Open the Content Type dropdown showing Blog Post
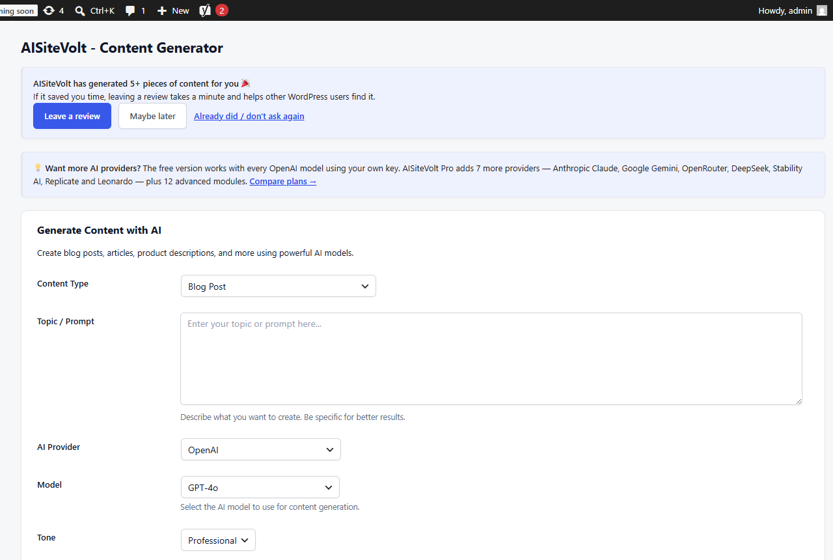 tap(279, 286)
